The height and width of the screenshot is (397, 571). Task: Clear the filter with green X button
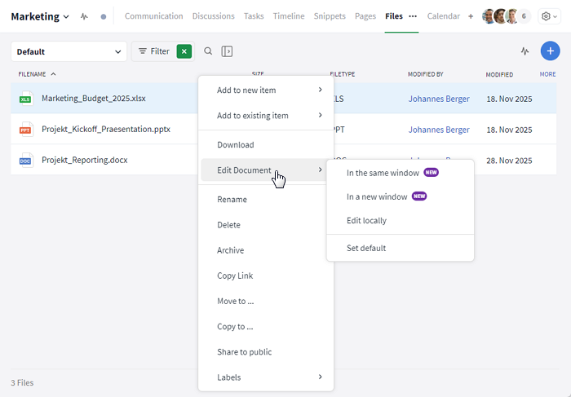pyautogui.click(x=184, y=51)
